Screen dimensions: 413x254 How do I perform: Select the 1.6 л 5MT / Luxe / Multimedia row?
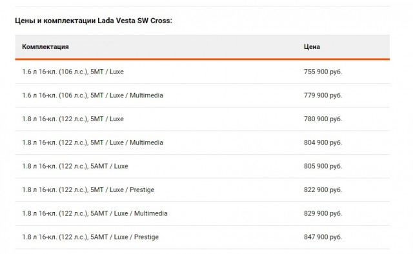click(202, 95)
